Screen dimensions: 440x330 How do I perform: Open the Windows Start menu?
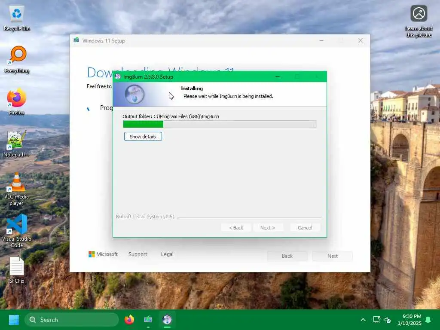click(x=14, y=320)
